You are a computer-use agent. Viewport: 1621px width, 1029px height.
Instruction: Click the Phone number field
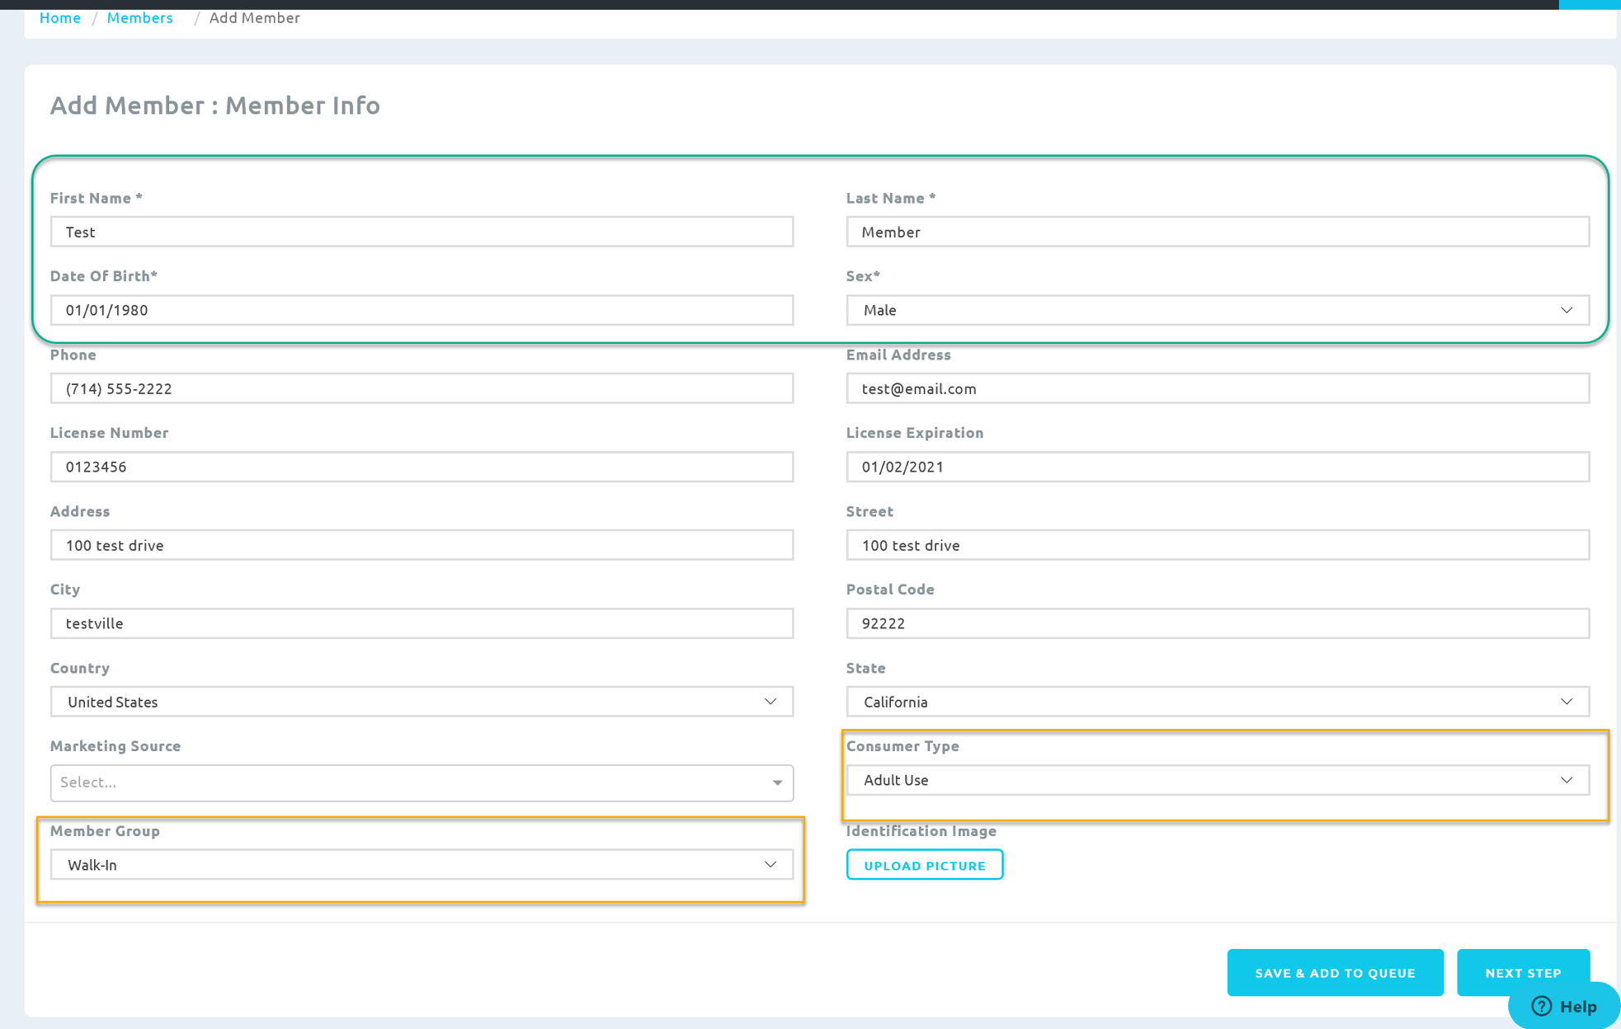[x=422, y=388]
